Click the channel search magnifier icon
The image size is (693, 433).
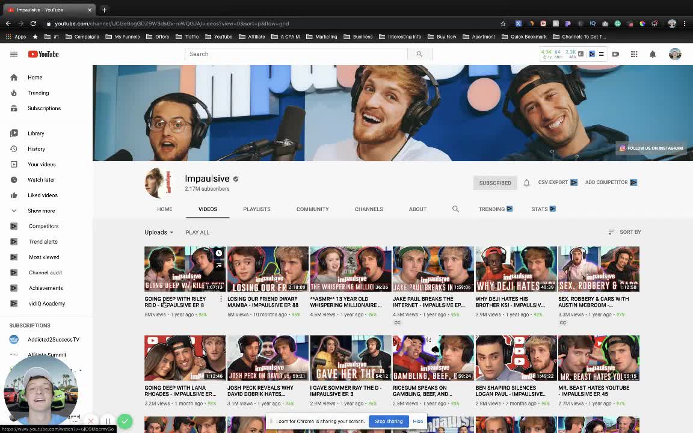point(455,209)
